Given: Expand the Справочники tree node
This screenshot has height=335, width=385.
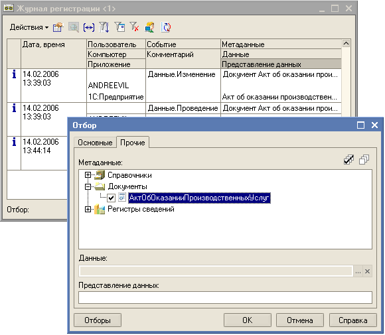Looking at the screenshot, I should click(x=88, y=175).
